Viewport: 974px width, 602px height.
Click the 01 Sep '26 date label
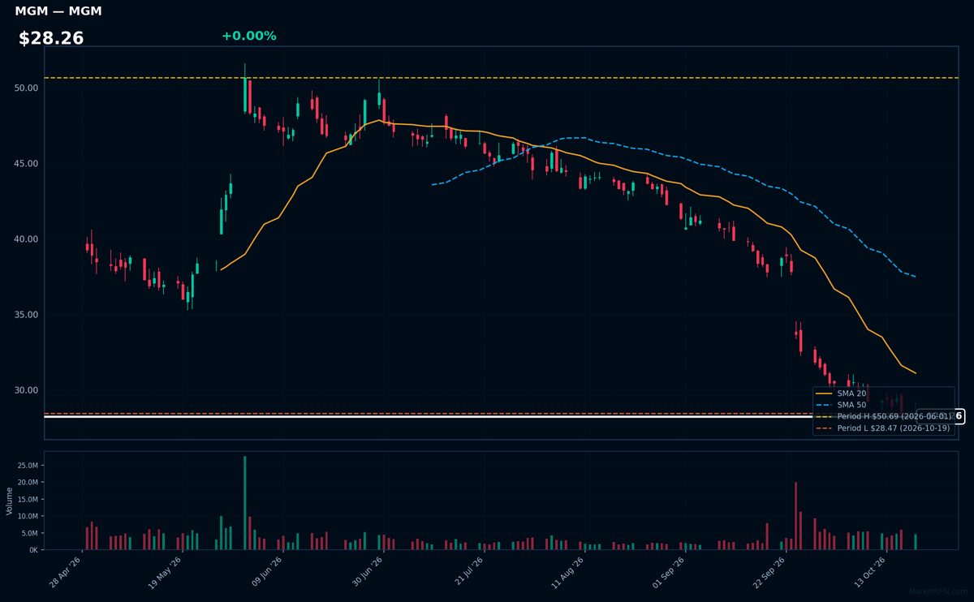[x=668, y=572]
